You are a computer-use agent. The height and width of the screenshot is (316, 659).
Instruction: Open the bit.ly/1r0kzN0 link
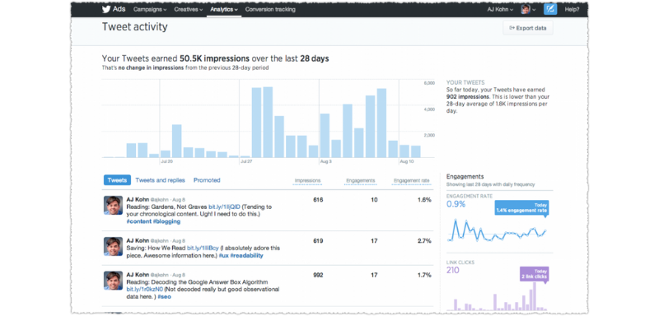coord(144,290)
